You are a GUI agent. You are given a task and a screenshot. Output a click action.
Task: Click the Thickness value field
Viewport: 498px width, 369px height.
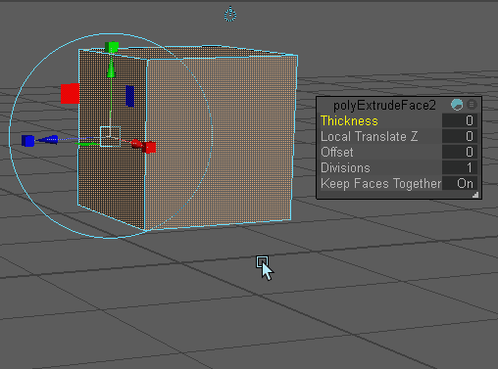point(460,120)
